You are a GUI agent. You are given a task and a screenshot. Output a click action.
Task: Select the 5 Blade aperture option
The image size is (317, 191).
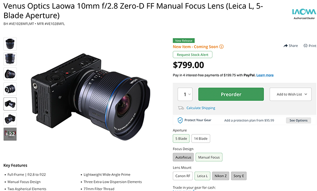181,138
